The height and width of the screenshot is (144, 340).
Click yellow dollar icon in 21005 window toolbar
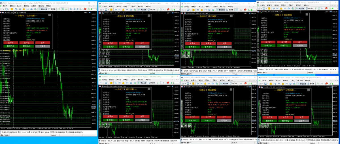point(12,9)
